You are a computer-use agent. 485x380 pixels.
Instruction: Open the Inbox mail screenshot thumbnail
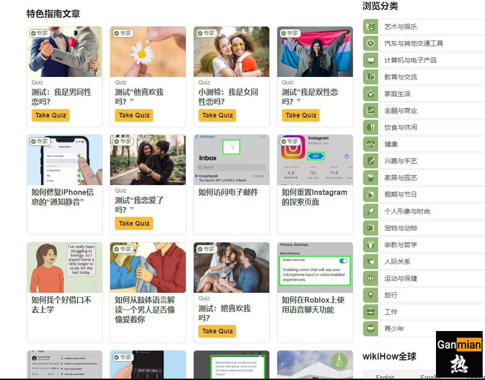point(232,160)
